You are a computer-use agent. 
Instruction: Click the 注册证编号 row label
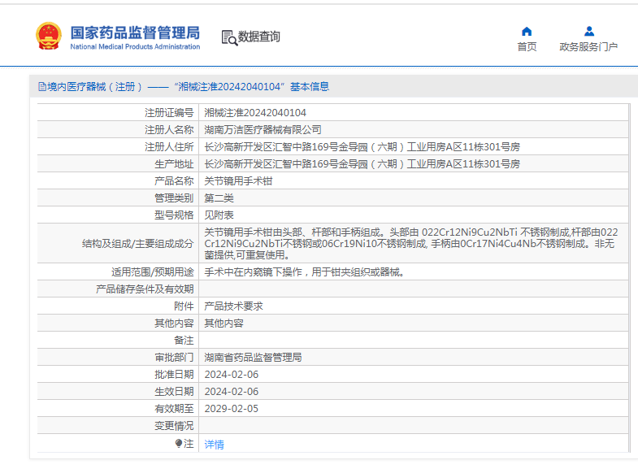169,113
